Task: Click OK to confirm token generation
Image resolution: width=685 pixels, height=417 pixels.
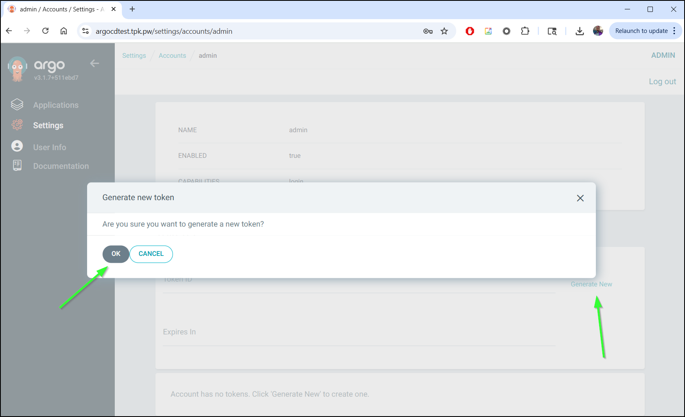Action: pyautogui.click(x=116, y=254)
